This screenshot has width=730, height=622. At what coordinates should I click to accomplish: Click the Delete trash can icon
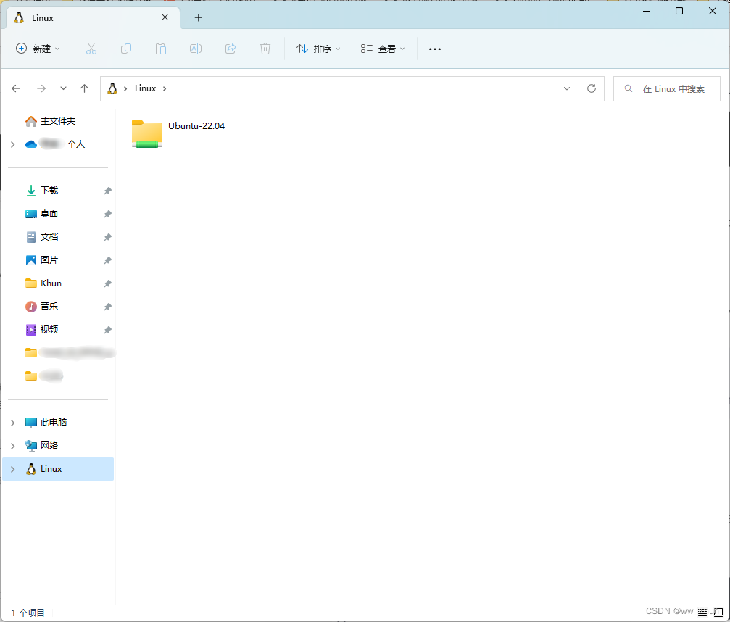265,49
